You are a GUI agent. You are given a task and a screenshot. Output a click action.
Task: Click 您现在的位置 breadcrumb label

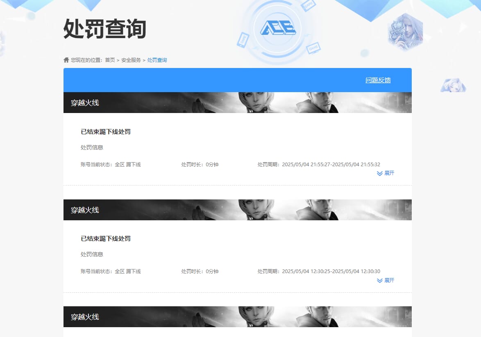tap(86, 60)
